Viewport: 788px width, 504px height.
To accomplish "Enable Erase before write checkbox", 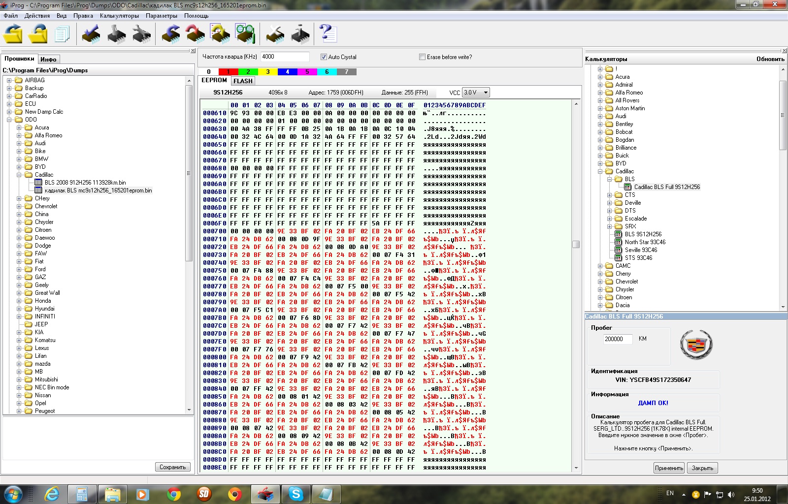I will coord(422,57).
